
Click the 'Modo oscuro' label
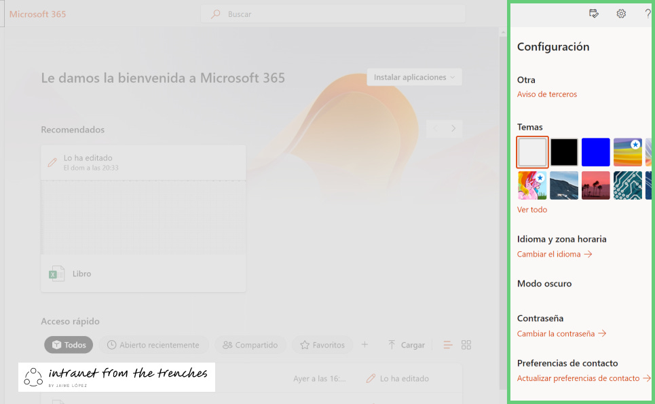544,284
